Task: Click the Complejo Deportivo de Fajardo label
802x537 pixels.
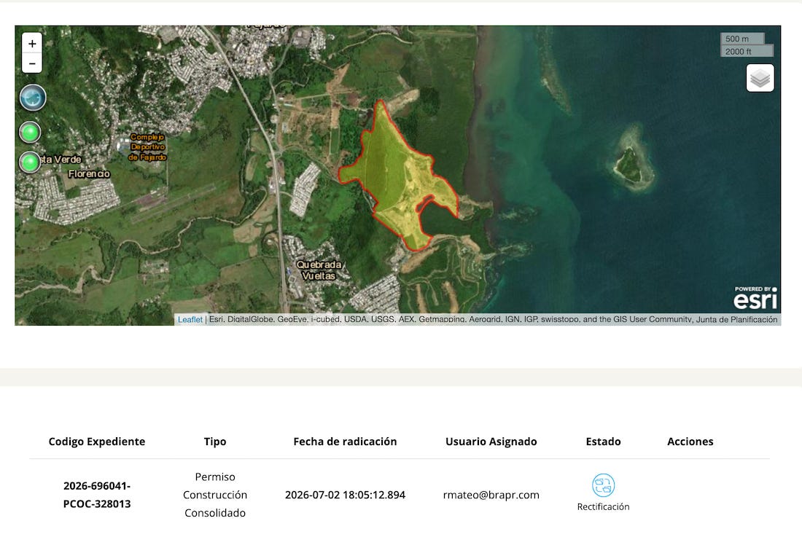Action: [x=147, y=147]
